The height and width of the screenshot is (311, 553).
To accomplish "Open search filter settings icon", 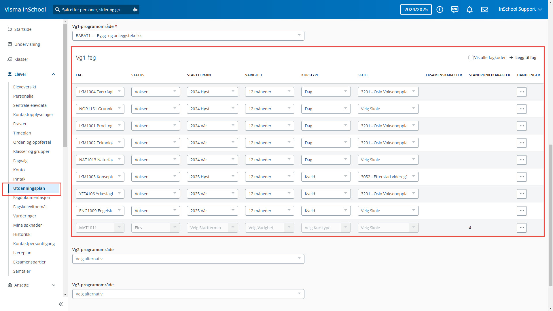I will (135, 10).
